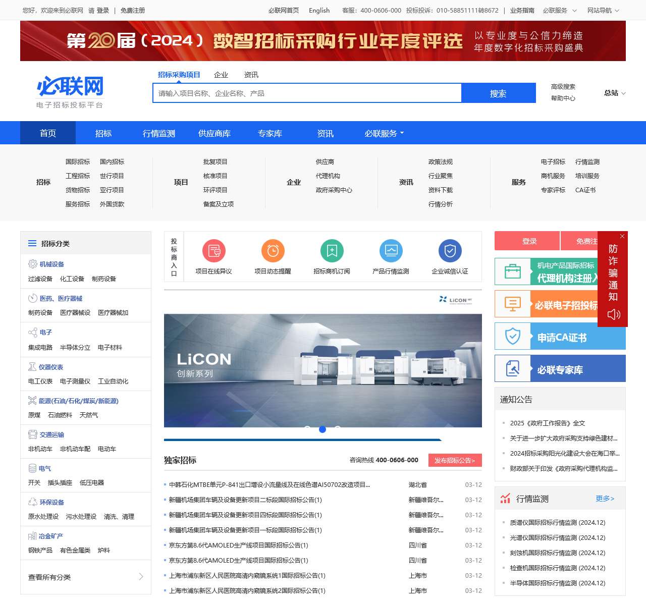Click the 必联网 logo
Viewport: 646px width, 603px height.
click(x=70, y=92)
